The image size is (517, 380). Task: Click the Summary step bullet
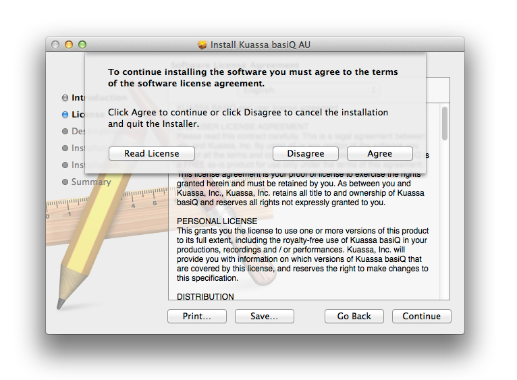65,182
